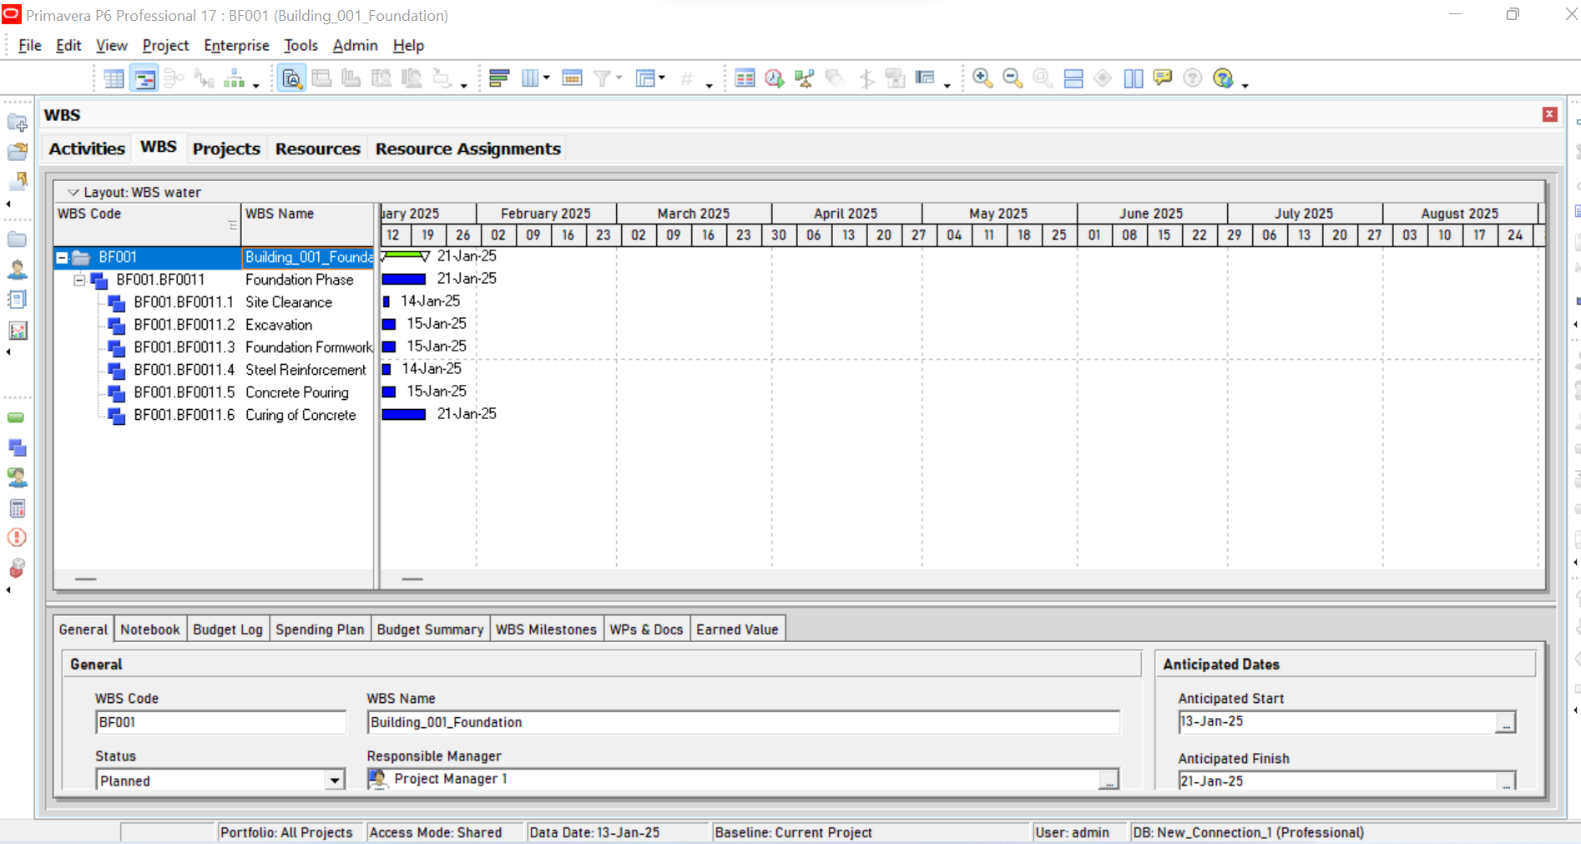1581x844 pixels.
Task: Open the Layout: WBS water options arrow
Action: pos(73,192)
